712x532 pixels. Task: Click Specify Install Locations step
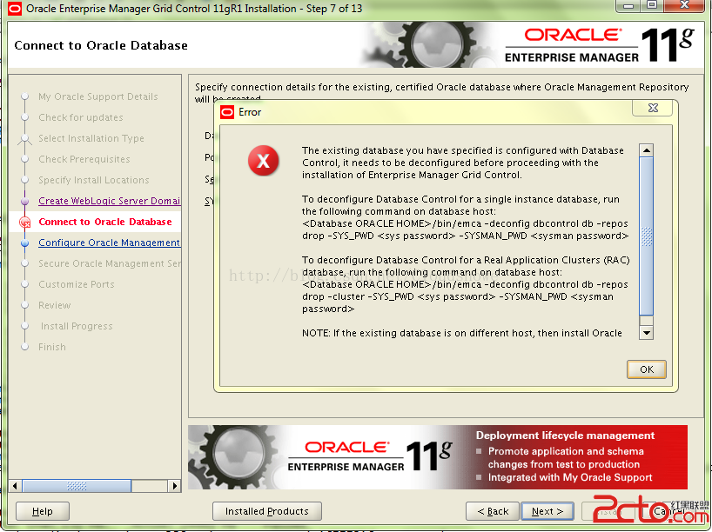(x=93, y=180)
